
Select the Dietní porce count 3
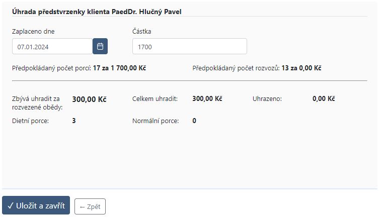pos(74,121)
